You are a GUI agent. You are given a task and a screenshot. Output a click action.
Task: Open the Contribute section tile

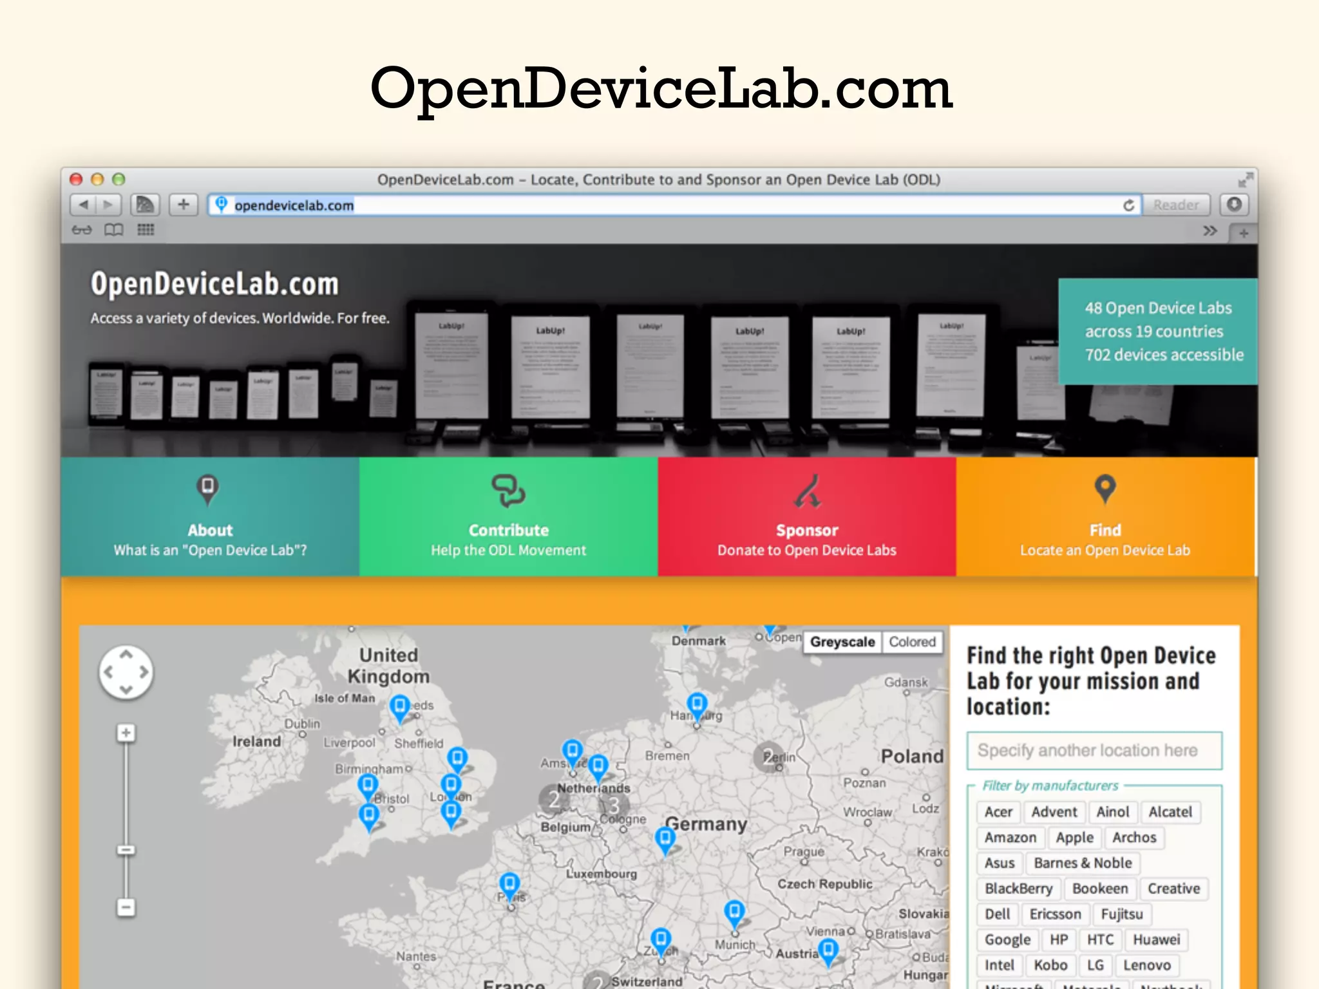click(508, 516)
